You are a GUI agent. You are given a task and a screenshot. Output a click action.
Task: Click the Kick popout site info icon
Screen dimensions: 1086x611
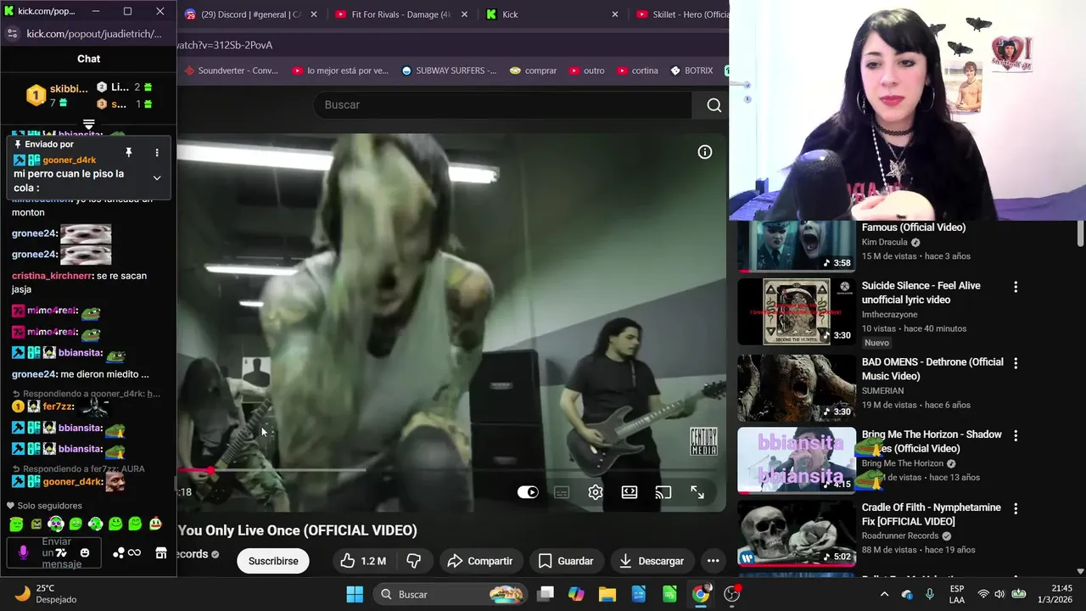12,33
